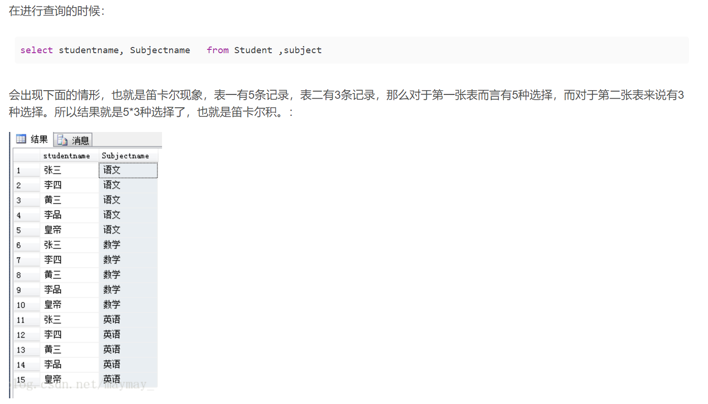This screenshot has width=708, height=404.
Task: Click the 'from' keyword in code block
Action: (x=218, y=50)
